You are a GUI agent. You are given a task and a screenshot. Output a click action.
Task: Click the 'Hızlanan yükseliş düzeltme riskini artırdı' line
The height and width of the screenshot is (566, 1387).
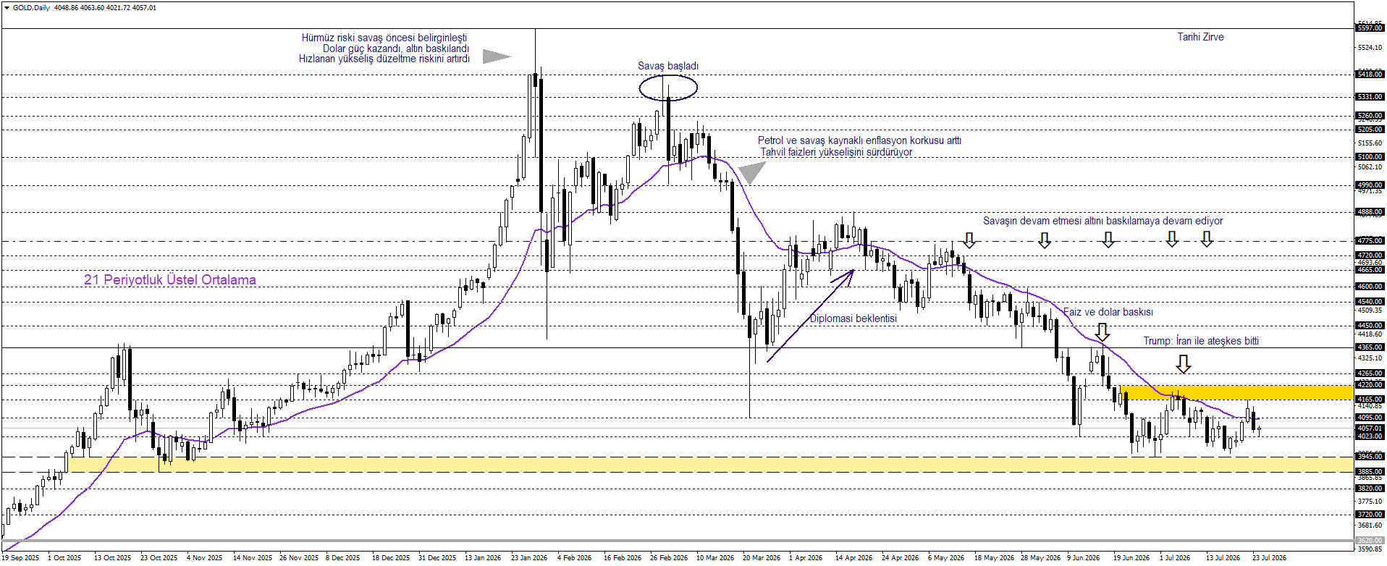(x=384, y=59)
